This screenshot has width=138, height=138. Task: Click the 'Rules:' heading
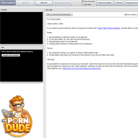[49, 33]
